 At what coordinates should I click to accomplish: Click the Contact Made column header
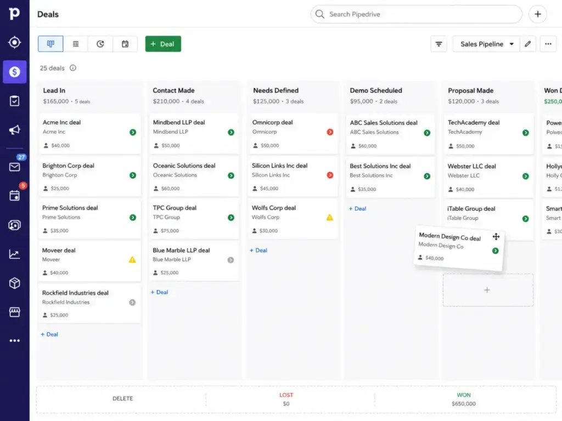pyautogui.click(x=173, y=90)
